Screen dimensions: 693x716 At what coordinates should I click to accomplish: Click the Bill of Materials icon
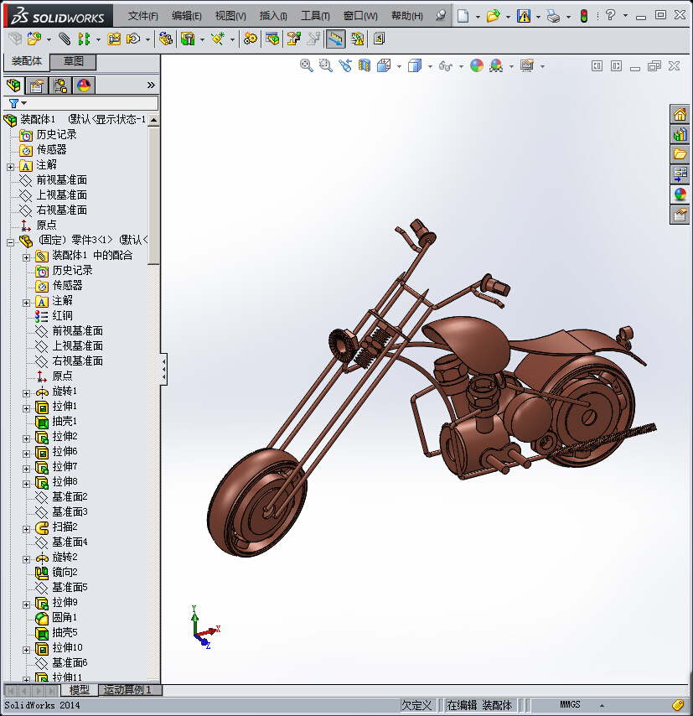click(272, 39)
